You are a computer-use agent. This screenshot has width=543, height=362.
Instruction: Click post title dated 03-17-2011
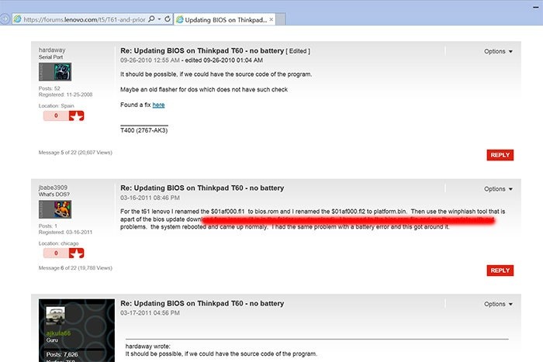tap(202, 303)
